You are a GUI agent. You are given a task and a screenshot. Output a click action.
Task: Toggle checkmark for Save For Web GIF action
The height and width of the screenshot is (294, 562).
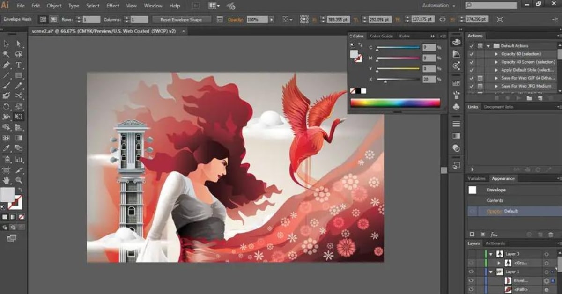tap(472, 78)
